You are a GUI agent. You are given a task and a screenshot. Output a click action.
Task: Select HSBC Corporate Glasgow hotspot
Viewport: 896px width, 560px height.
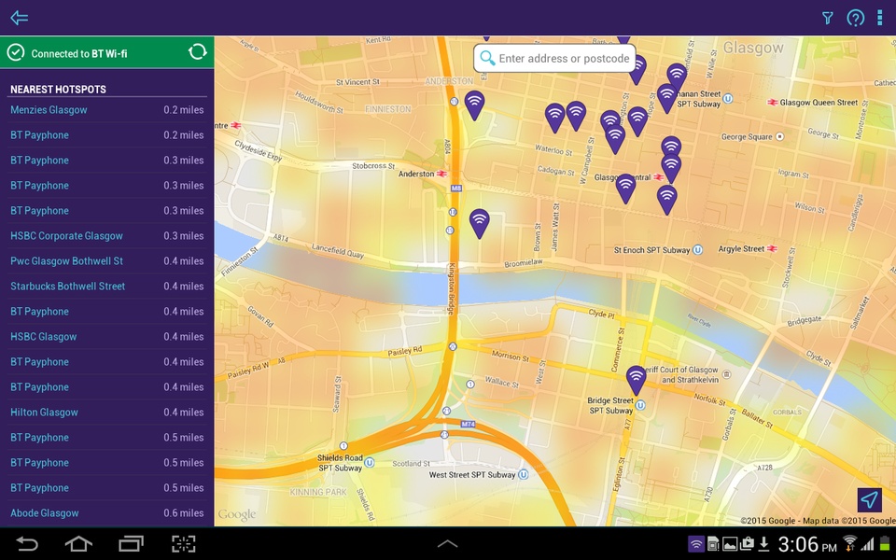coord(106,235)
